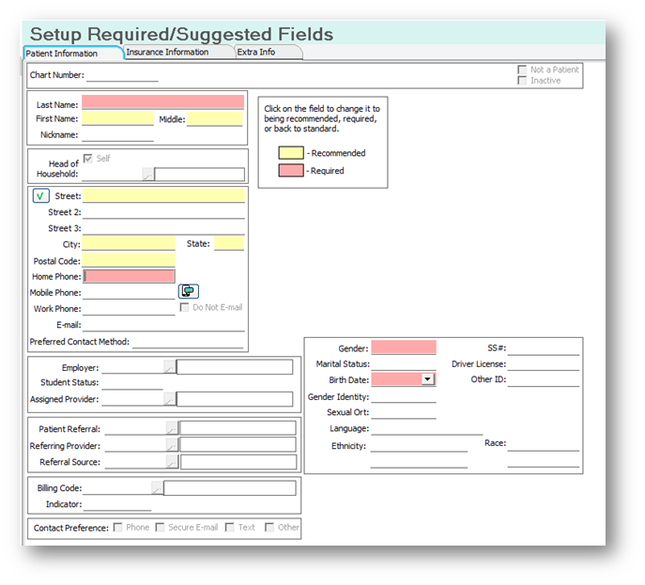This screenshot has width=645, height=585.
Task: Tick the Secure E-mail contact preference
Action: point(161,528)
